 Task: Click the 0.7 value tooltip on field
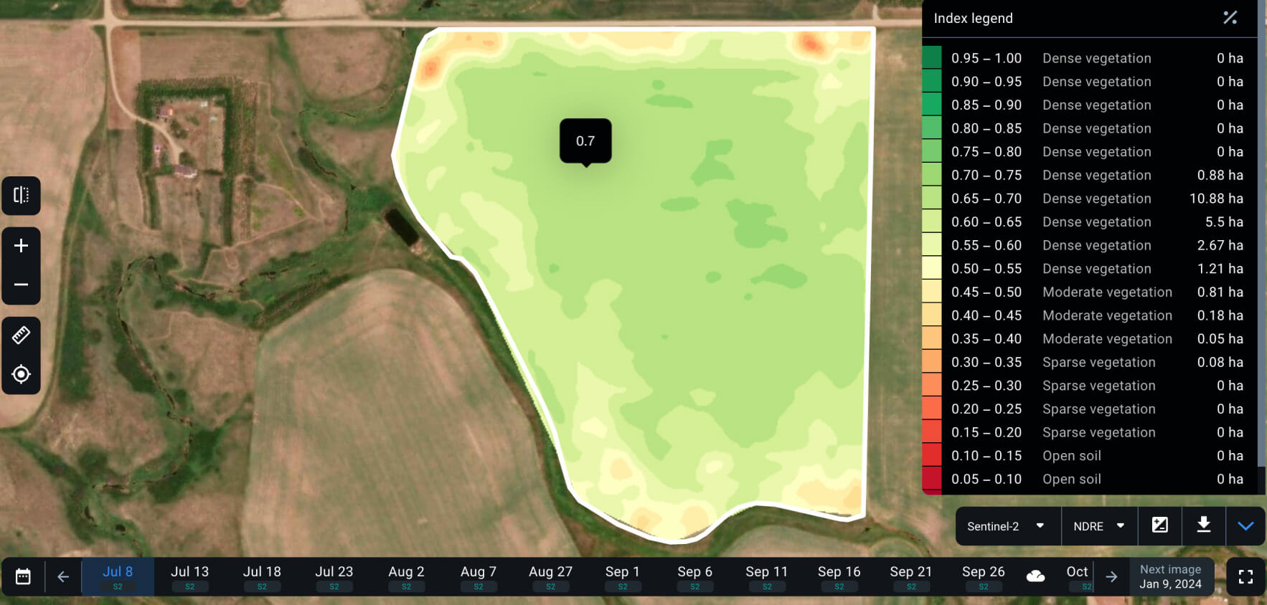pyautogui.click(x=585, y=141)
